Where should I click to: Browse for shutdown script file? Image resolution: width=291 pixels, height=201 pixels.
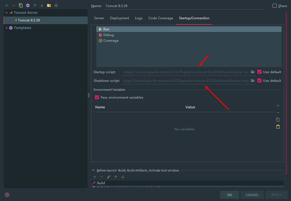click(x=253, y=80)
